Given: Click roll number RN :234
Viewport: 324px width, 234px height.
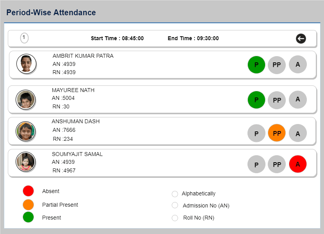Looking at the screenshot, I should click(63, 139).
